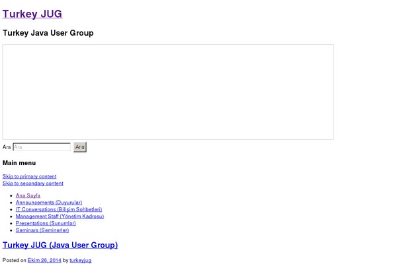
Task: Focus the Ara search input field
Action: click(x=42, y=147)
